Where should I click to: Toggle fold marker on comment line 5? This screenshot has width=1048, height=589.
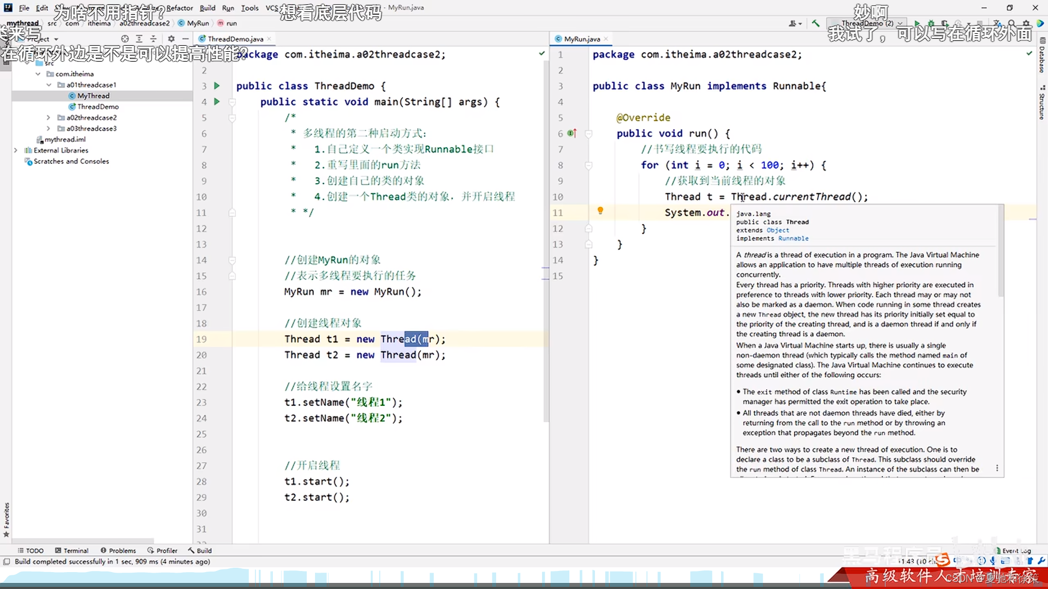(x=232, y=118)
